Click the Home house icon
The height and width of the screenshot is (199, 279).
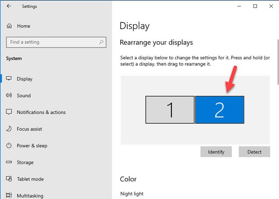pyautogui.click(x=9, y=26)
